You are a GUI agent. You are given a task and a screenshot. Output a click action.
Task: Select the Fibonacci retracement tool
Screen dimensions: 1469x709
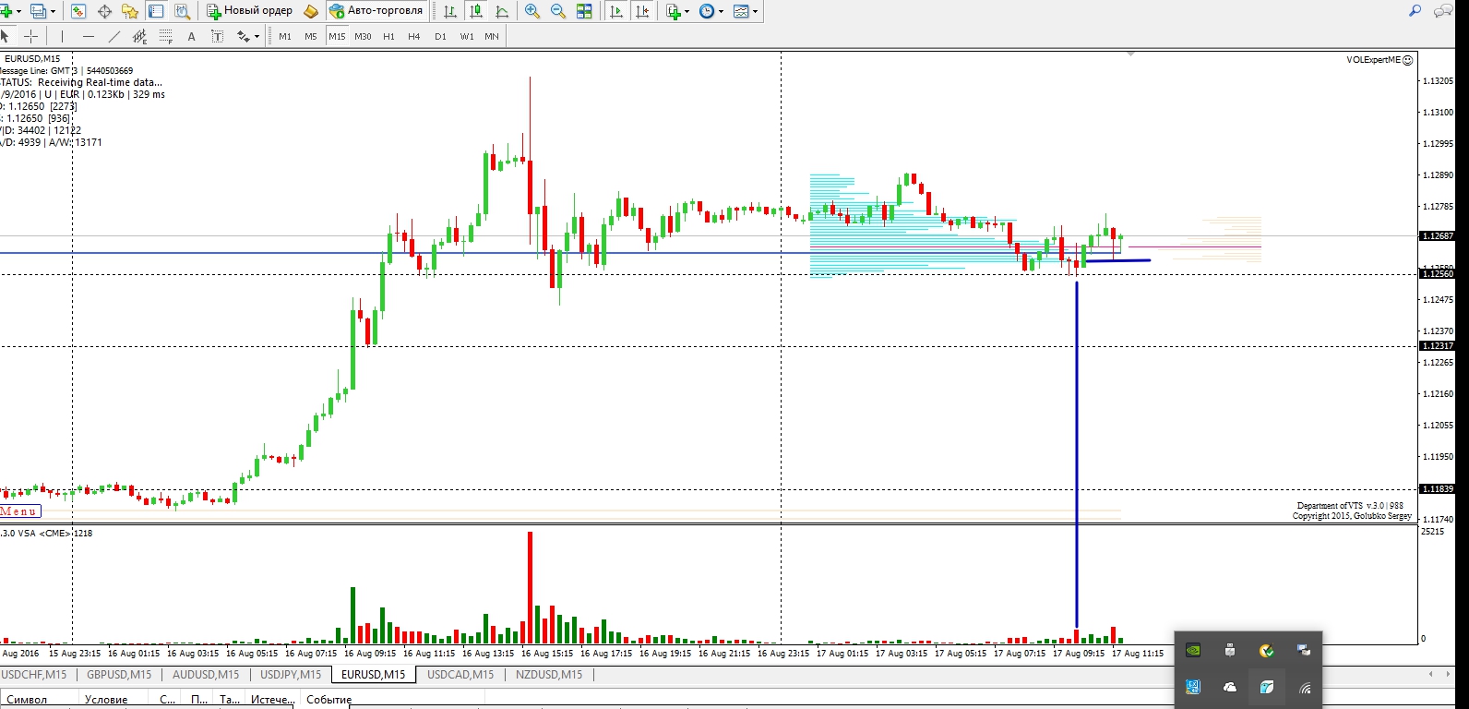(x=165, y=36)
